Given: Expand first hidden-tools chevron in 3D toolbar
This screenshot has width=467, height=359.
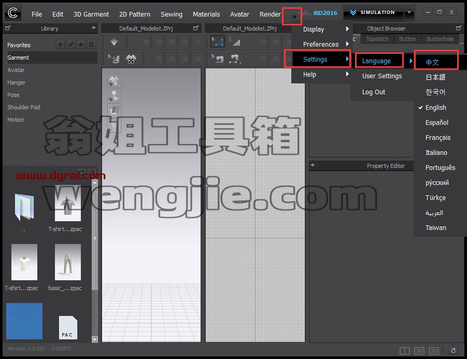Looking at the screenshot, I should [x=146, y=42].
